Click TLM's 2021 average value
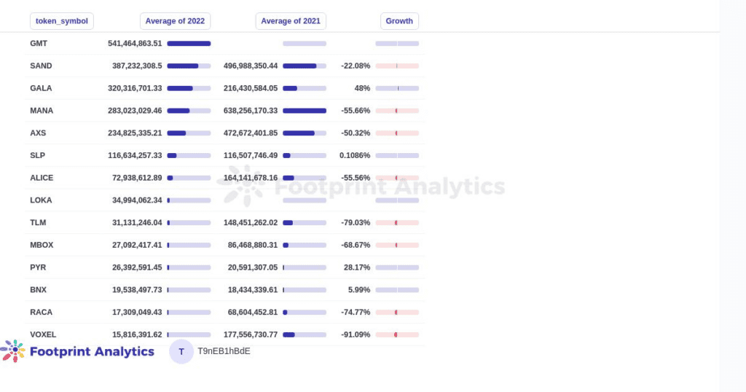The image size is (746, 392). point(251,222)
